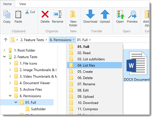The image size is (154, 119).
Task: Open chevron after root folder in breadcrumb
Action: tap(17, 40)
